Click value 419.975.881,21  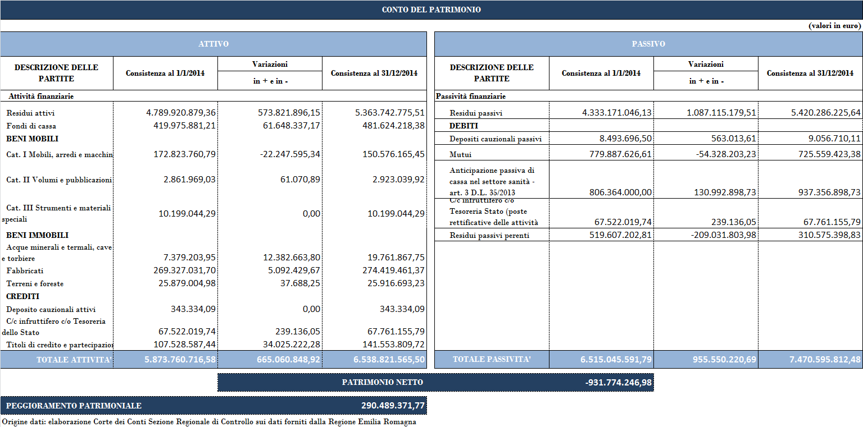coord(184,126)
